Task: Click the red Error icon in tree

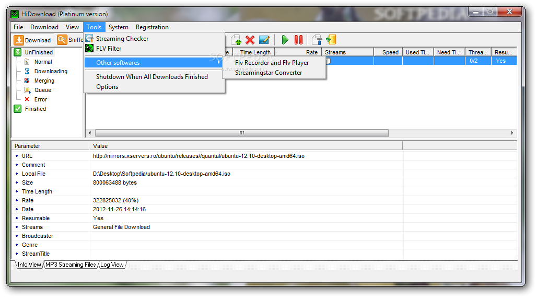Action: point(27,99)
